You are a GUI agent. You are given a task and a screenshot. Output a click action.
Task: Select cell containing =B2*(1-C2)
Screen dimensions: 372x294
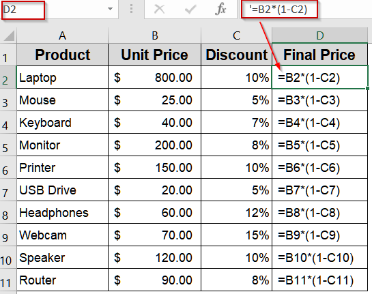[320, 77]
